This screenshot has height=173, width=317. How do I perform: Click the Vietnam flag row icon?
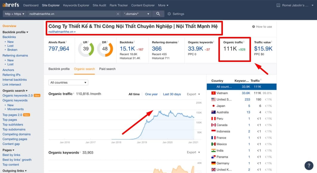click(214, 93)
